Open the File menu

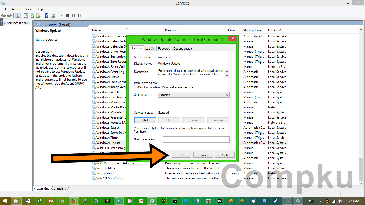click(5, 9)
